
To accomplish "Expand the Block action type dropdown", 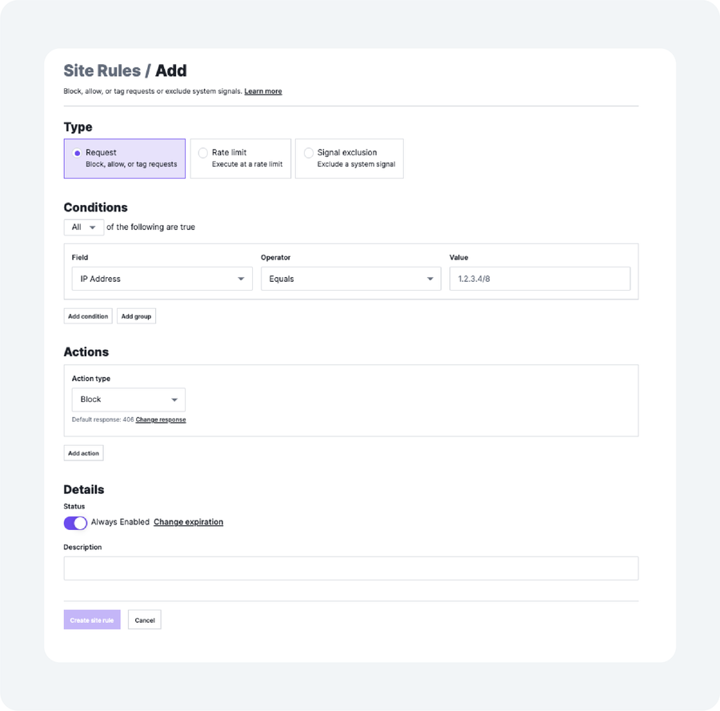I will click(128, 400).
